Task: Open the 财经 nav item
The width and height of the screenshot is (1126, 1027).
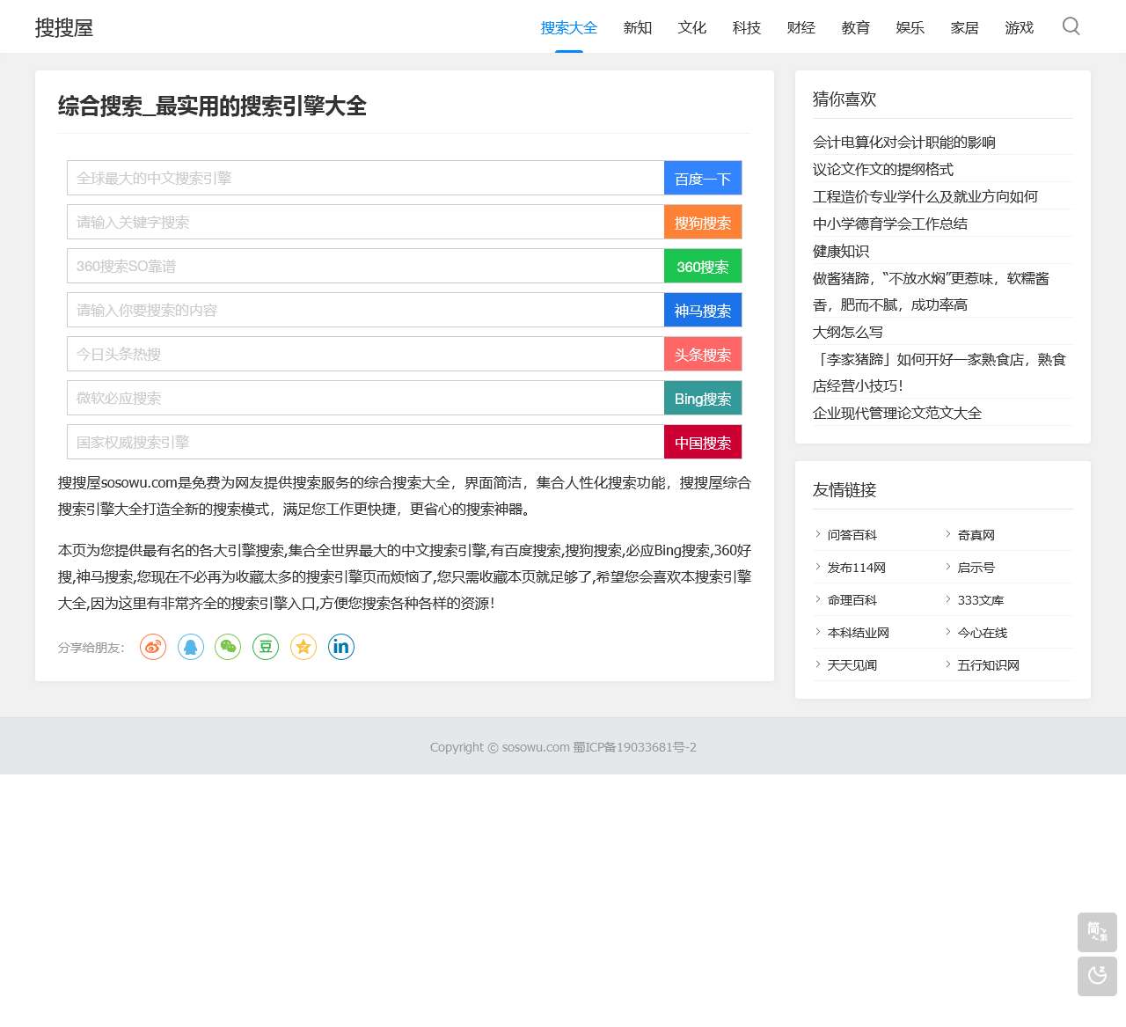Action: coord(801,27)
